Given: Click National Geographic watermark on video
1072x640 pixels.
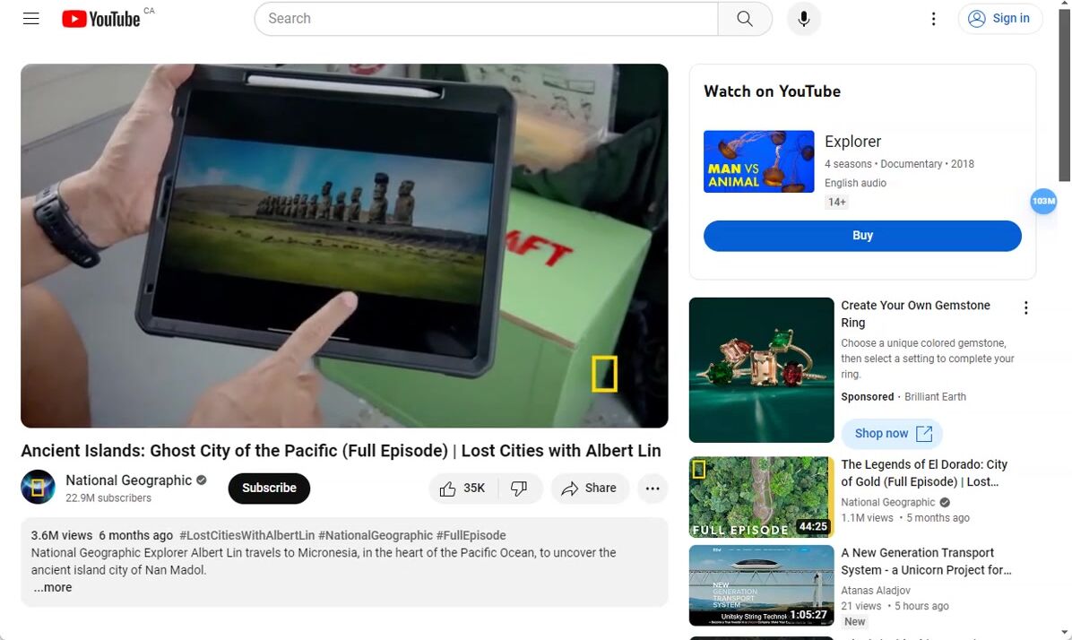Looking at the screenshot, I should coord(604,374).
